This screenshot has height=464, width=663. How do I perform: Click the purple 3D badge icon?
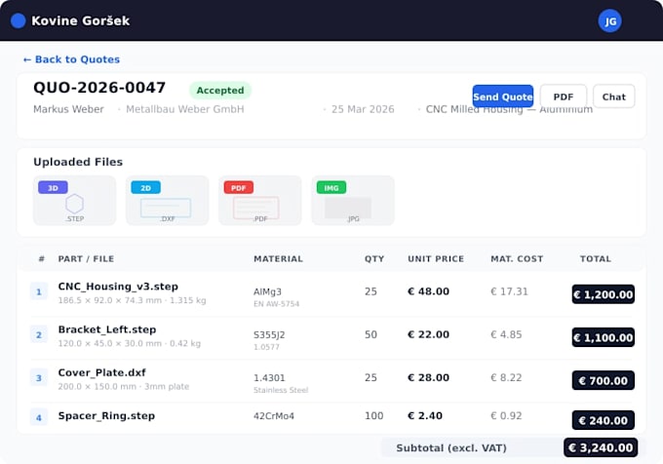(x=53, y=187)
